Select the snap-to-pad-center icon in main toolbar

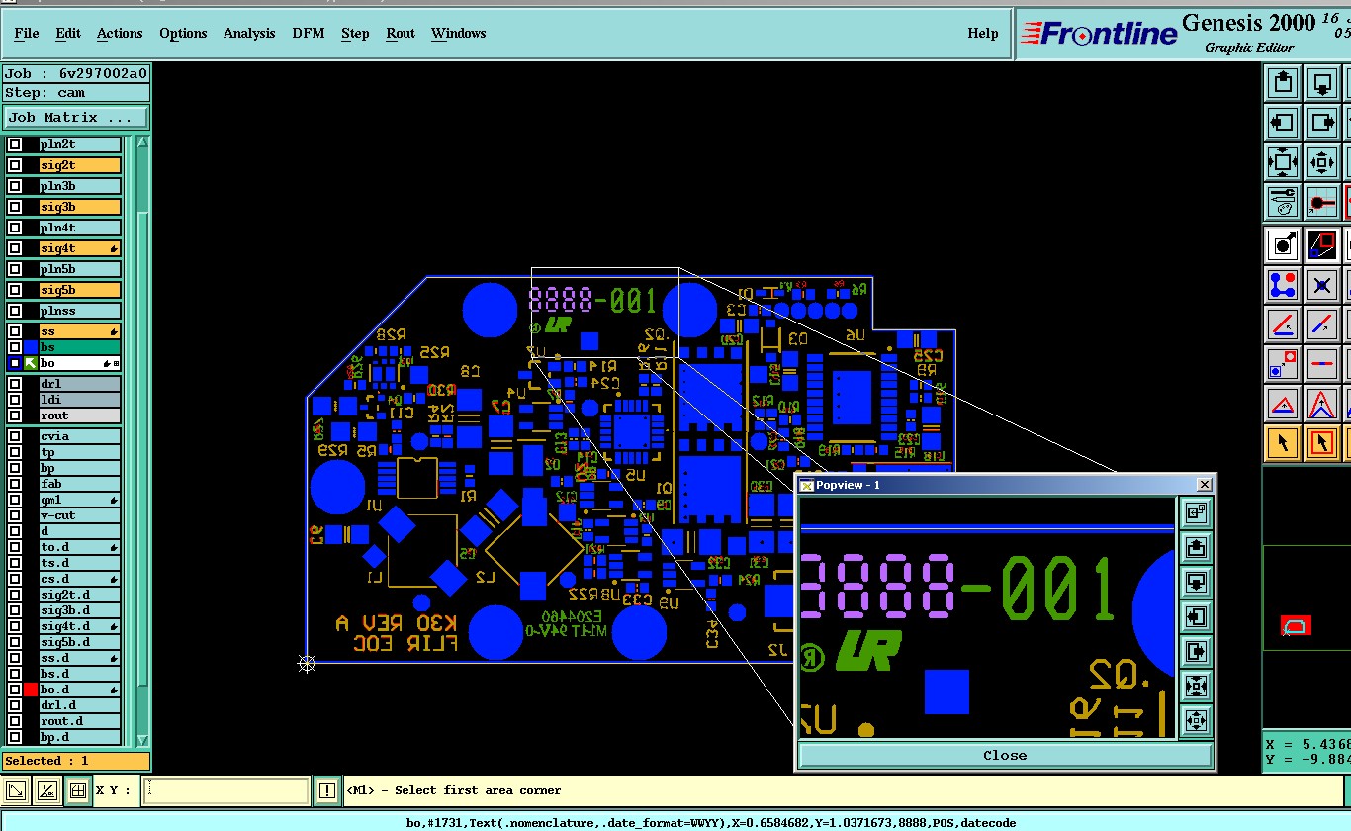(1323, 202)
